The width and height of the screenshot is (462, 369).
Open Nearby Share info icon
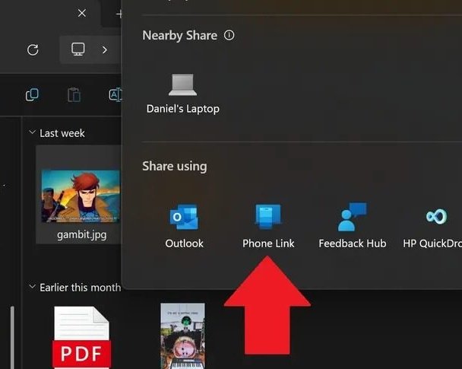(229, 35)
